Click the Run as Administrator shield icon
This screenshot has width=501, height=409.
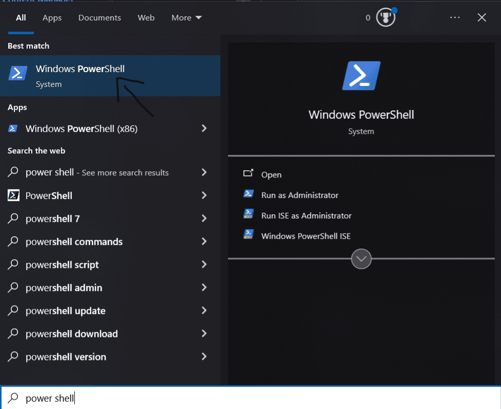point(248,193)
